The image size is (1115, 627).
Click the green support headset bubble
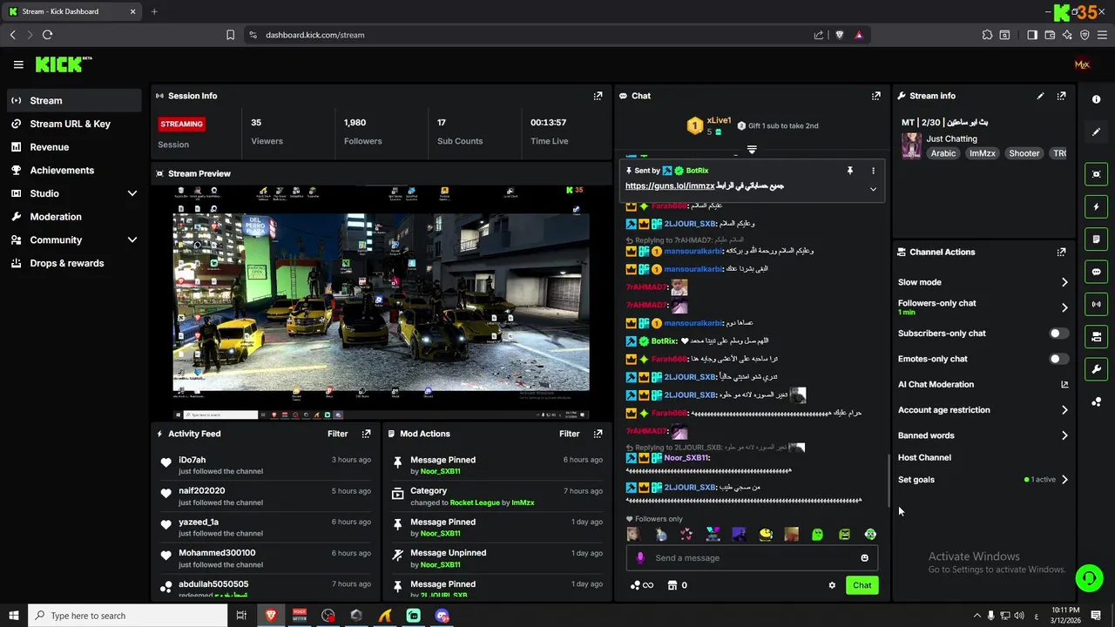point(1088,577)
